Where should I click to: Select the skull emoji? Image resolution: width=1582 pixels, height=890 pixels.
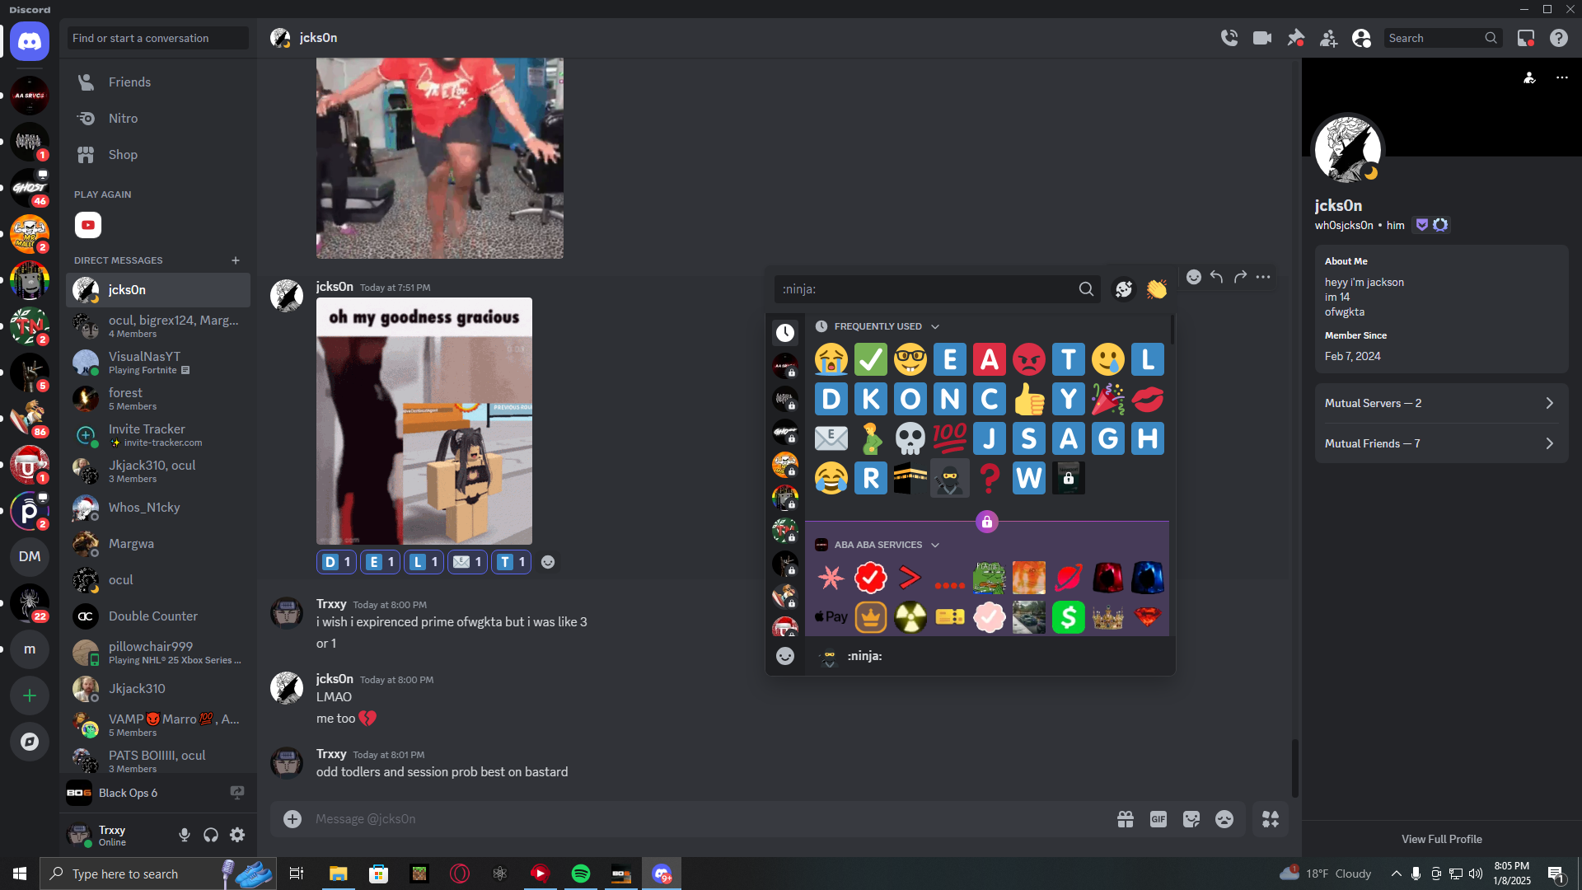tap(910, 438)
